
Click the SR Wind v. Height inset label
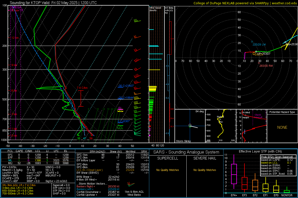click(246, 115)
